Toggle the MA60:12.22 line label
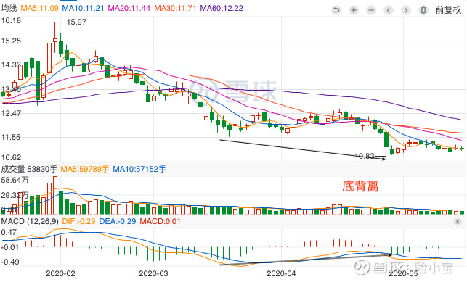Image resolution: width=467 pixels, height=282 pixels. (222, 8)
